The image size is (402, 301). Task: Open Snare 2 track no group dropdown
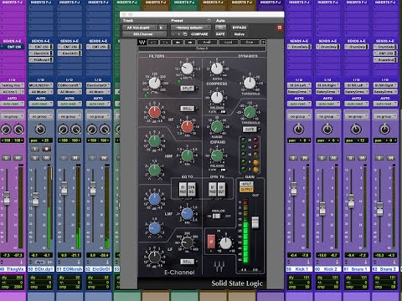(x=385, y=116)
